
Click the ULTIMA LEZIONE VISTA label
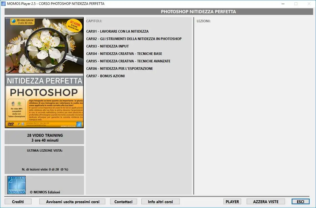(x=45, y=150)
